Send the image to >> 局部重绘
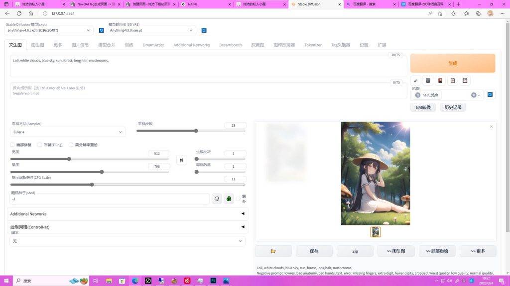510x286 pixels. point(437,251)
